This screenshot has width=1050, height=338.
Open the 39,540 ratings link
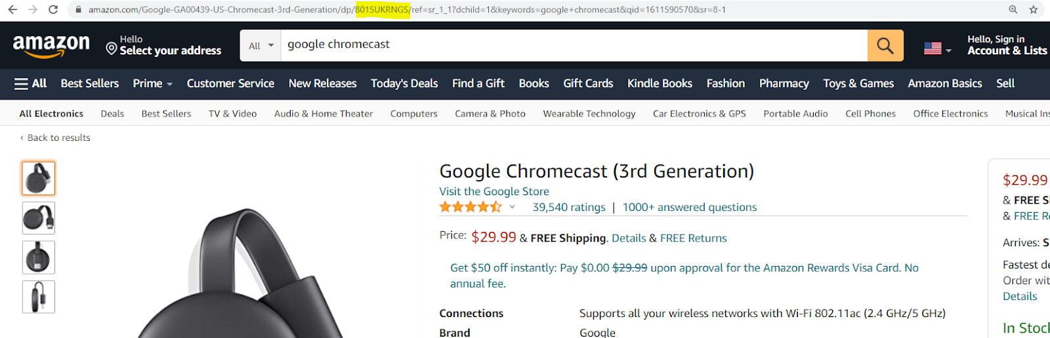568,208
